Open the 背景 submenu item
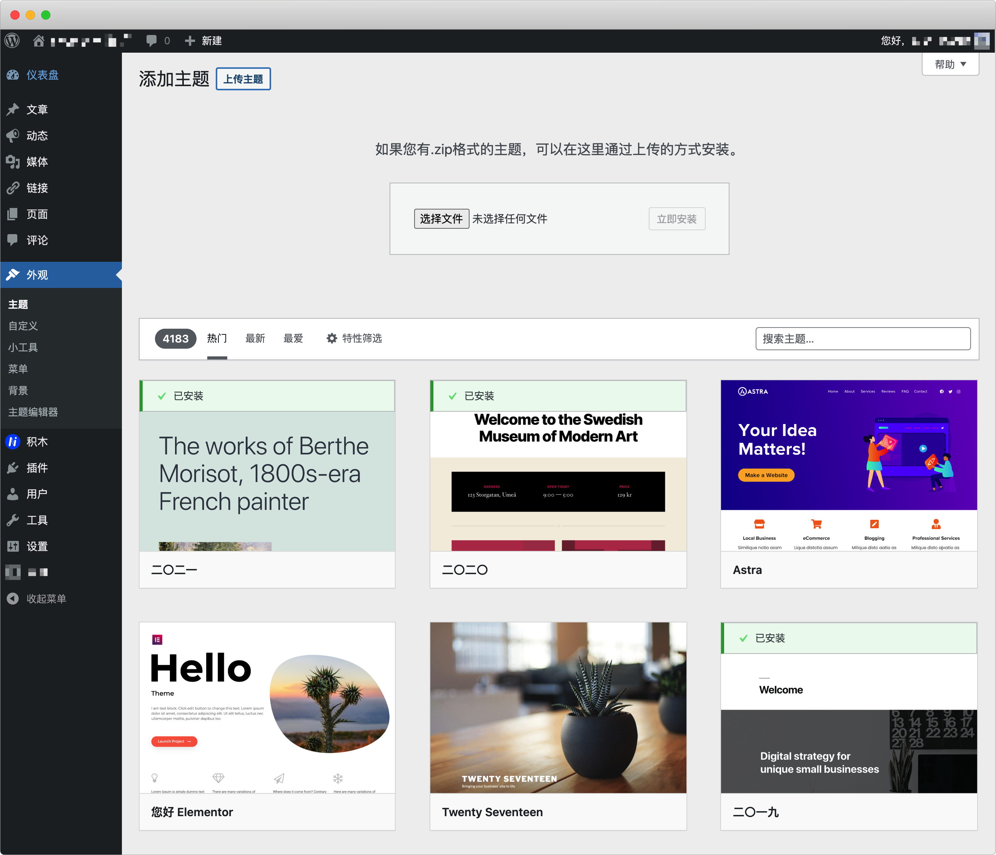 coord(18,390)
